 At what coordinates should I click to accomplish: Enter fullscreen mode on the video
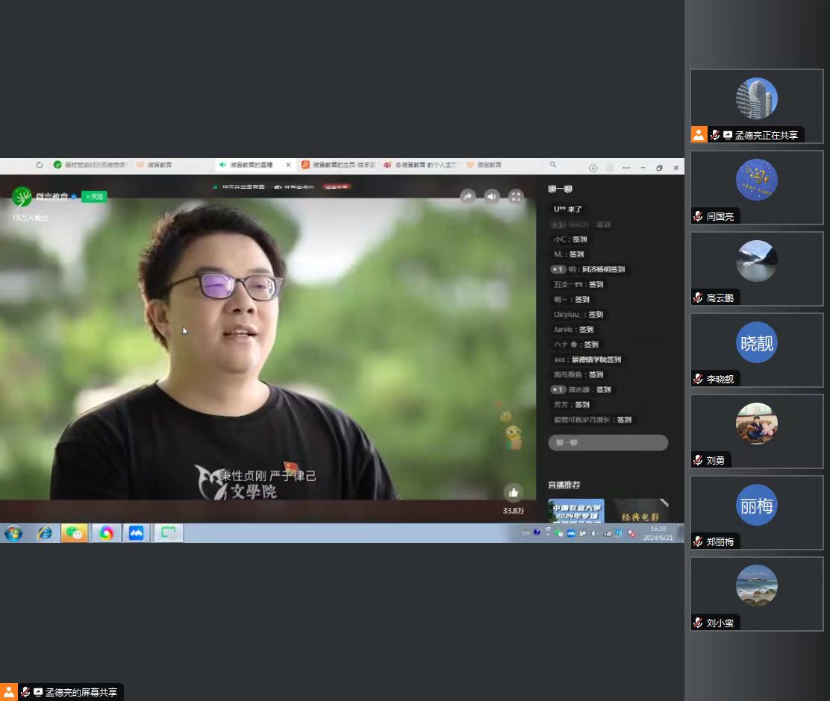[x=516, y=196]
